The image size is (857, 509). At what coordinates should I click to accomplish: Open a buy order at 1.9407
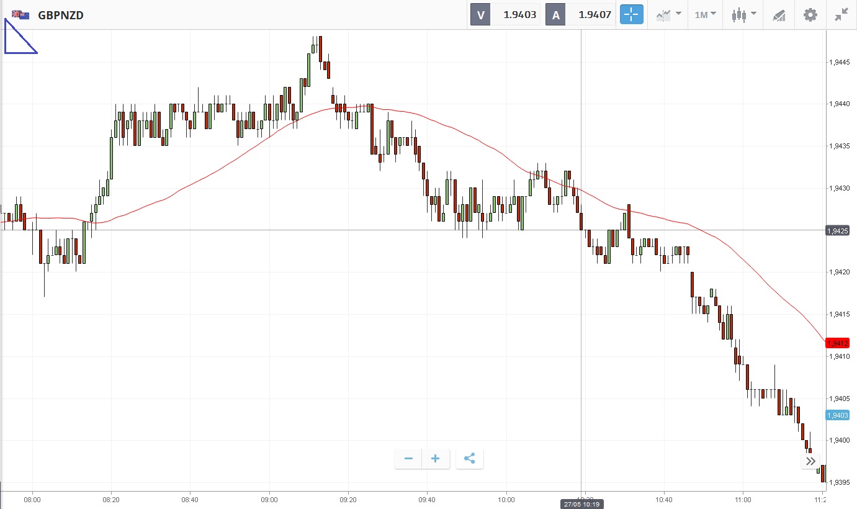(580, 15)
